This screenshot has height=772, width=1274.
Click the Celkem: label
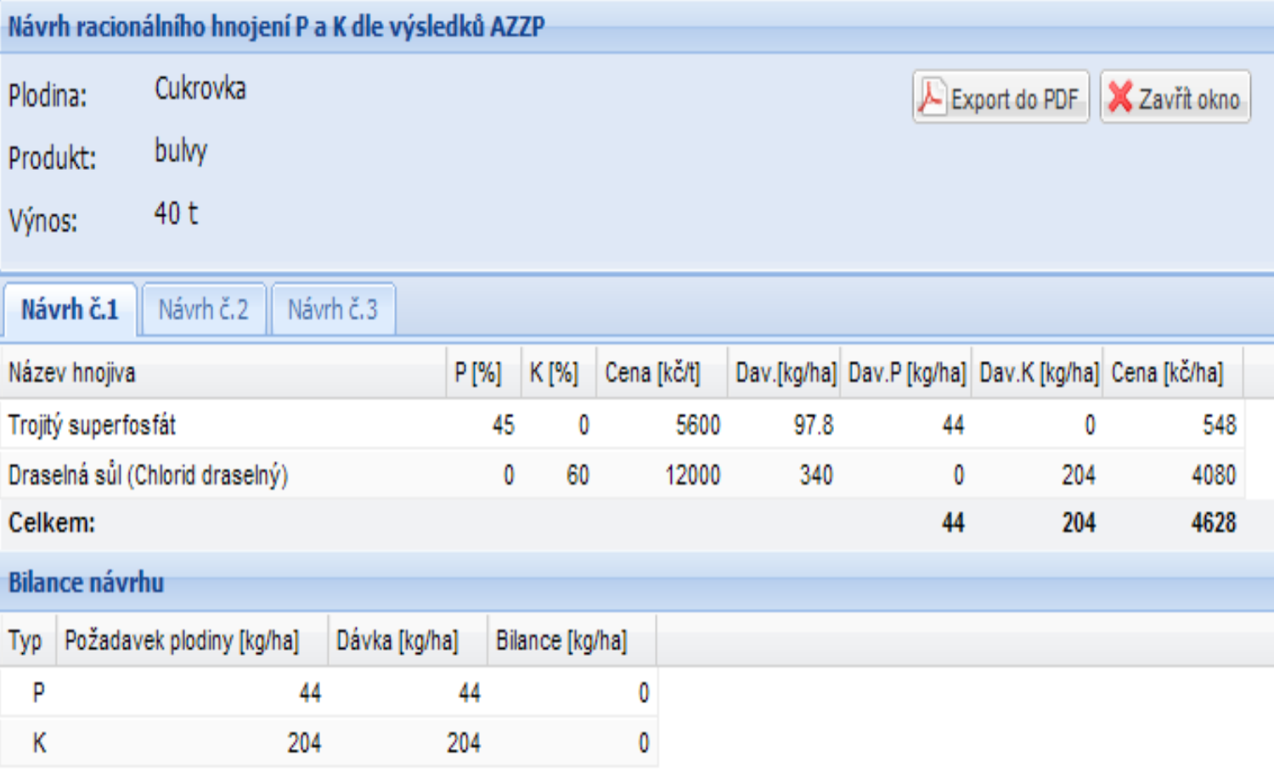click(x=52, y=522)
